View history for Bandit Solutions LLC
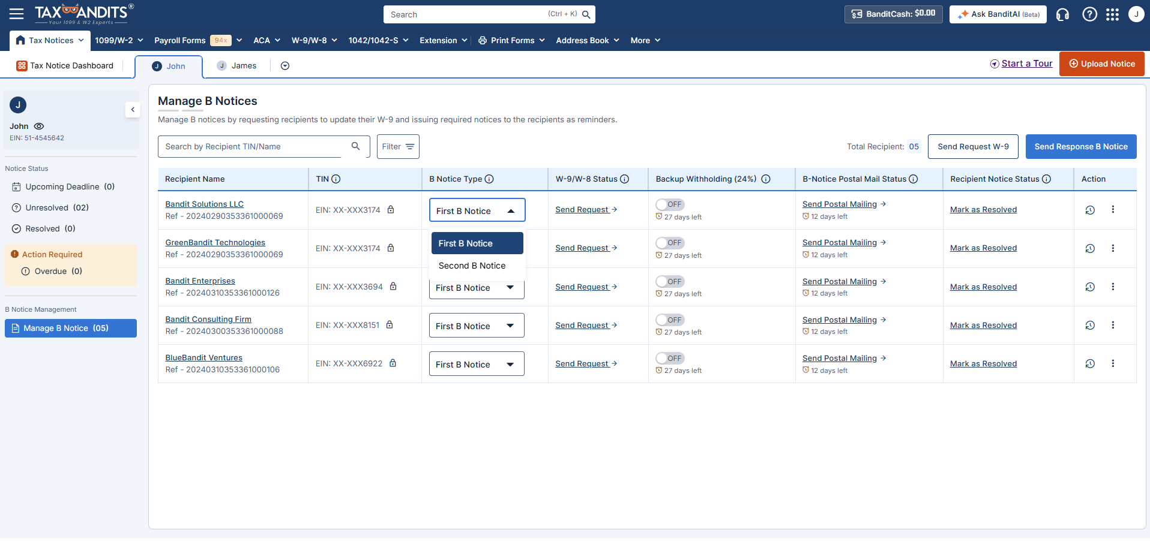This screenshot has height=542, width=1150. (x=1090, y=210)
